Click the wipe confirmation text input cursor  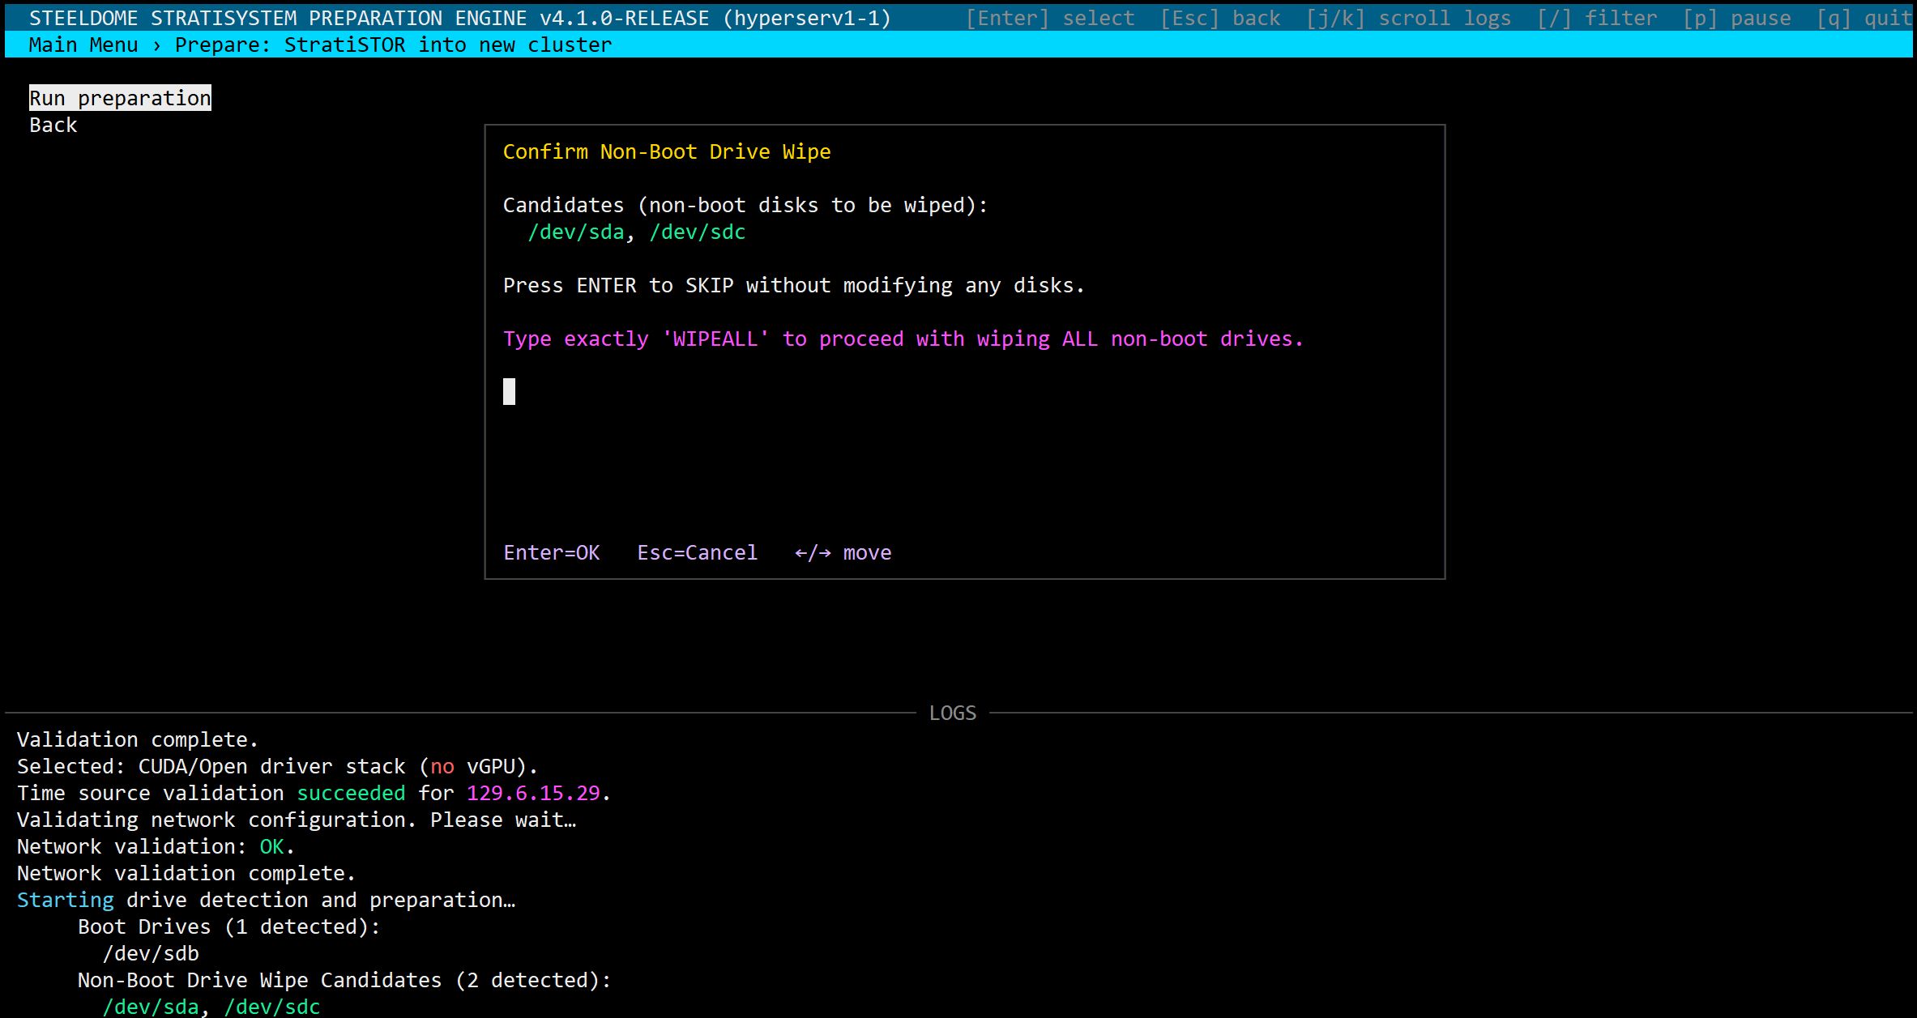click(509, 392)
